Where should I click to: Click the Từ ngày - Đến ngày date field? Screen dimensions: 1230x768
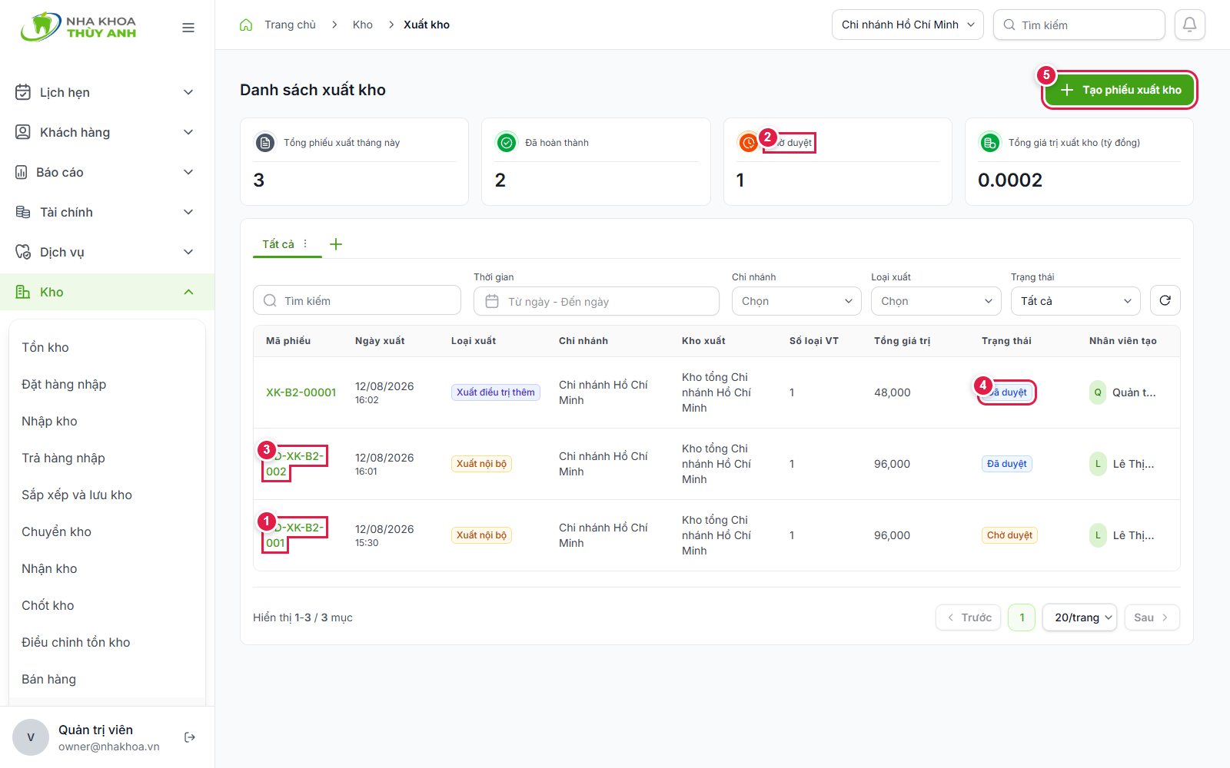(597, 301)
